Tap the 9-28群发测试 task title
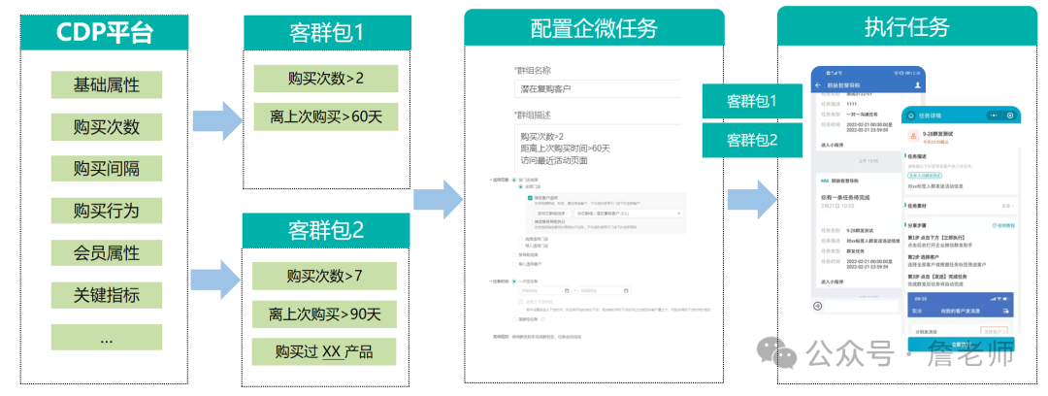This screenshot has width=1048, height=396. [x=937, y=134]
